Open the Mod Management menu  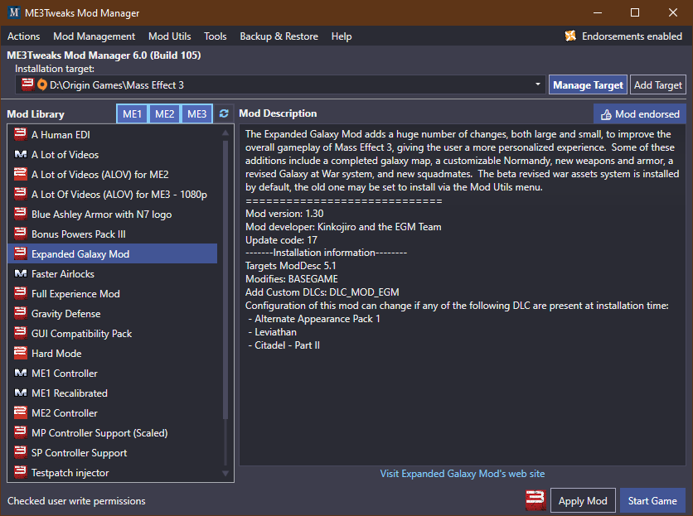(x=94, y=36)
